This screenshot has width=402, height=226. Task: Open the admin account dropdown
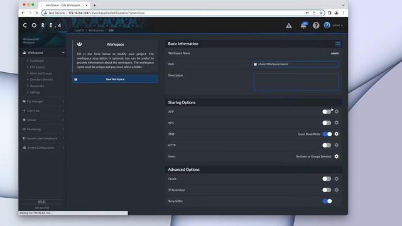pyautogui.click(x=337, y=25)
